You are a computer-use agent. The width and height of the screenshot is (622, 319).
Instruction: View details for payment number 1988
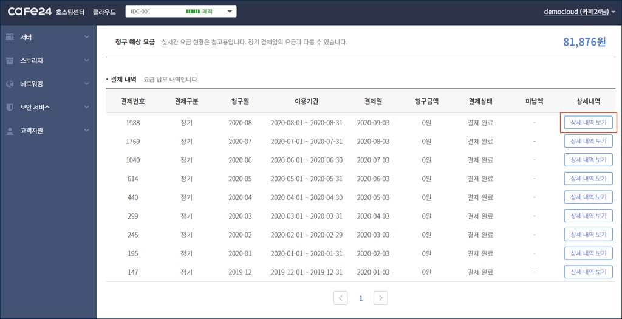(x=588, y=123)
